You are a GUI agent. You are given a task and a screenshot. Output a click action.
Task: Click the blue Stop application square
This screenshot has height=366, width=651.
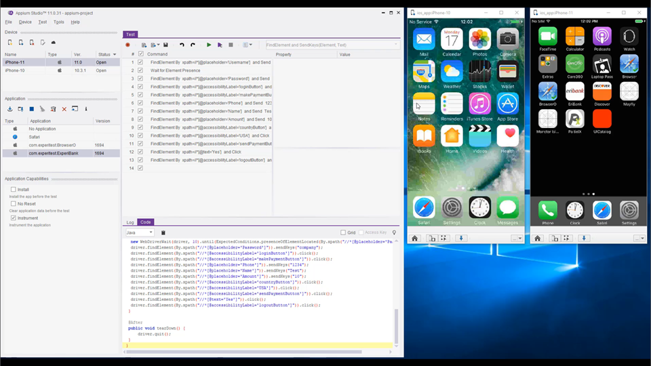[32, 109]
